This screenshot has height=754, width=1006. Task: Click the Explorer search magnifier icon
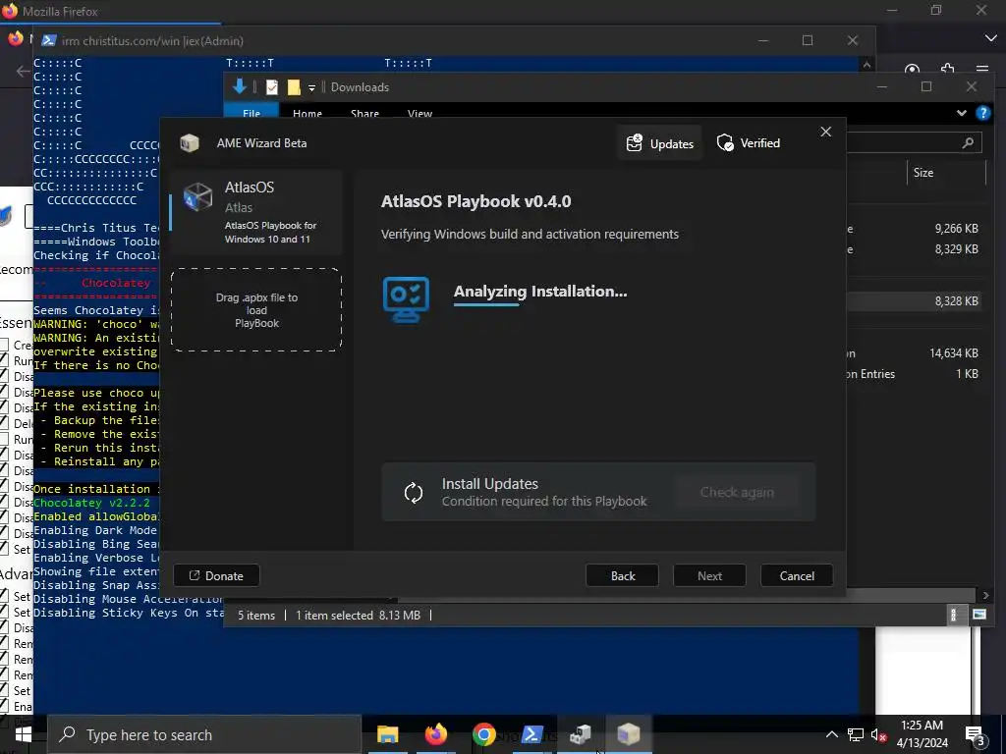point(968,143)
